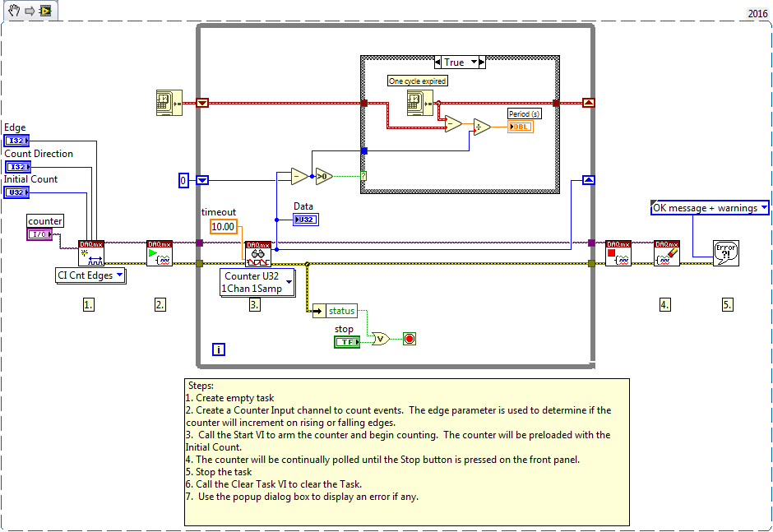Click the DAQmx Create Channel VI icon

(x=90, y=252)
